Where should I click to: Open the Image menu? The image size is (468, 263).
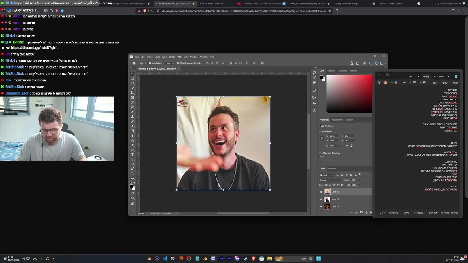coord(150,57)
